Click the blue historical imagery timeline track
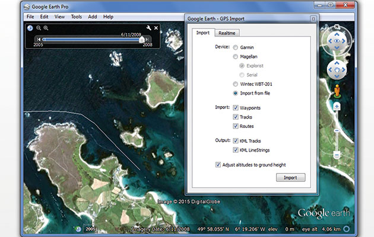374x237 pixels. [92, 40]
